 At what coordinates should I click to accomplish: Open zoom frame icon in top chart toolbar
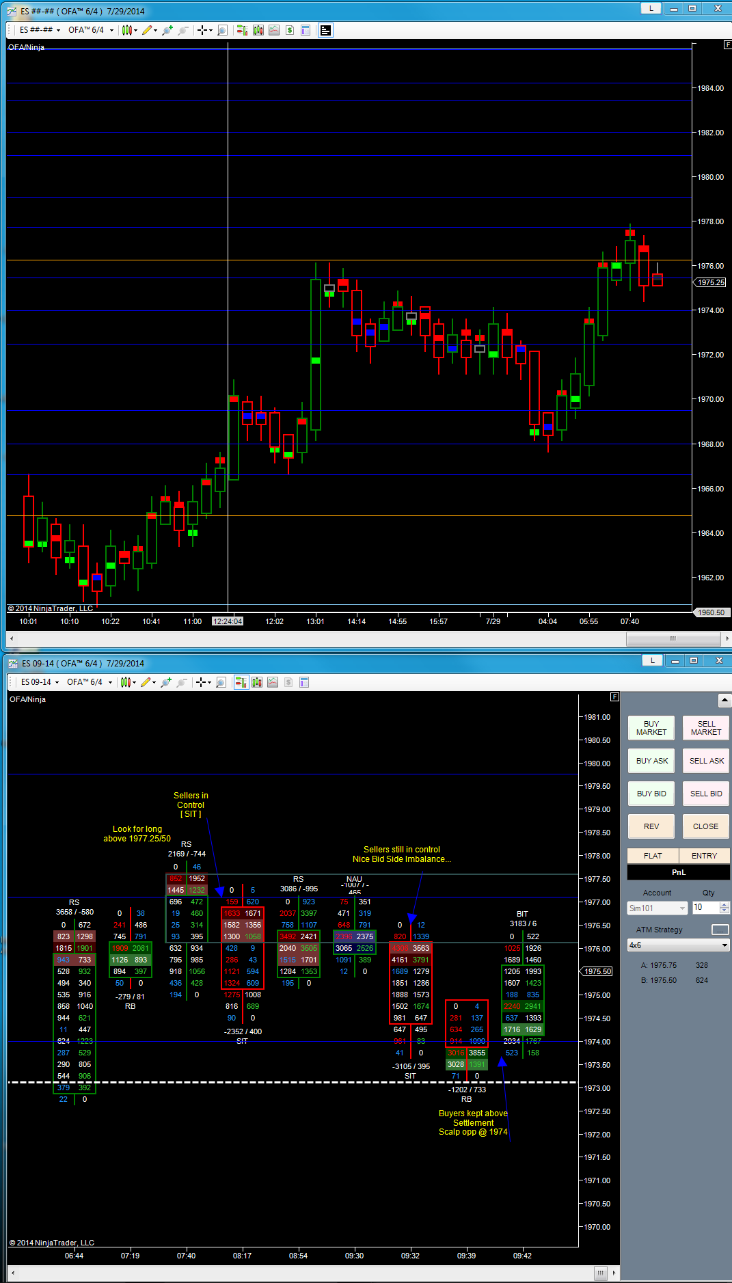222,30
